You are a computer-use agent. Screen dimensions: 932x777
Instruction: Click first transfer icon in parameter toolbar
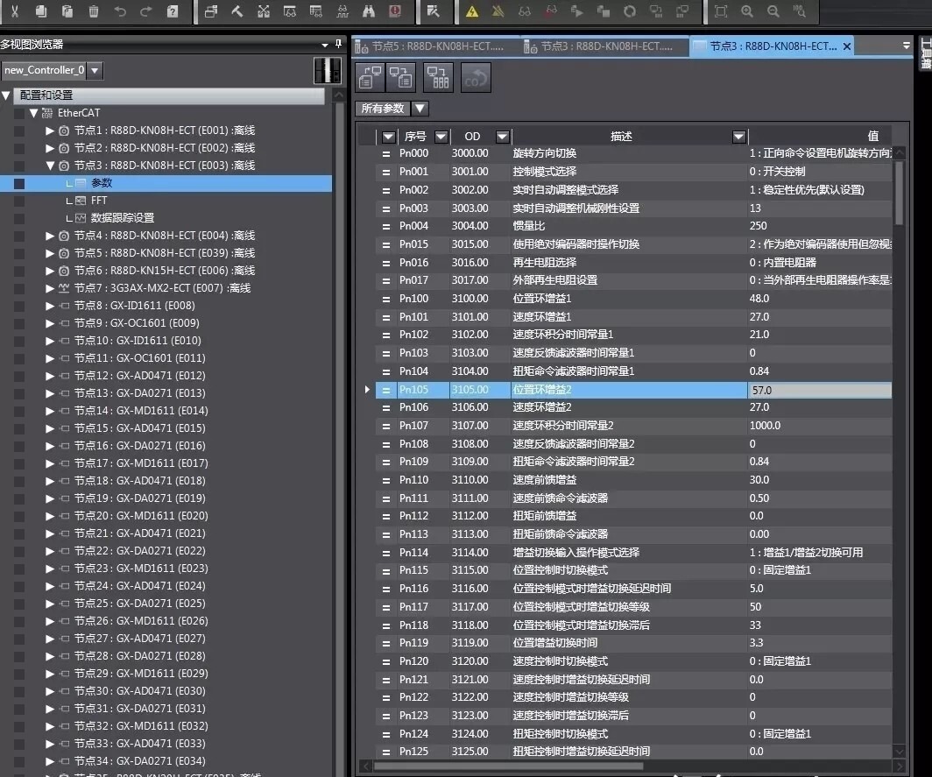tap(371, 77)
